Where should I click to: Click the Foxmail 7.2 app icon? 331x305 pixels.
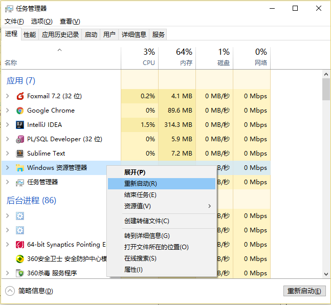(x=20, y=96)
